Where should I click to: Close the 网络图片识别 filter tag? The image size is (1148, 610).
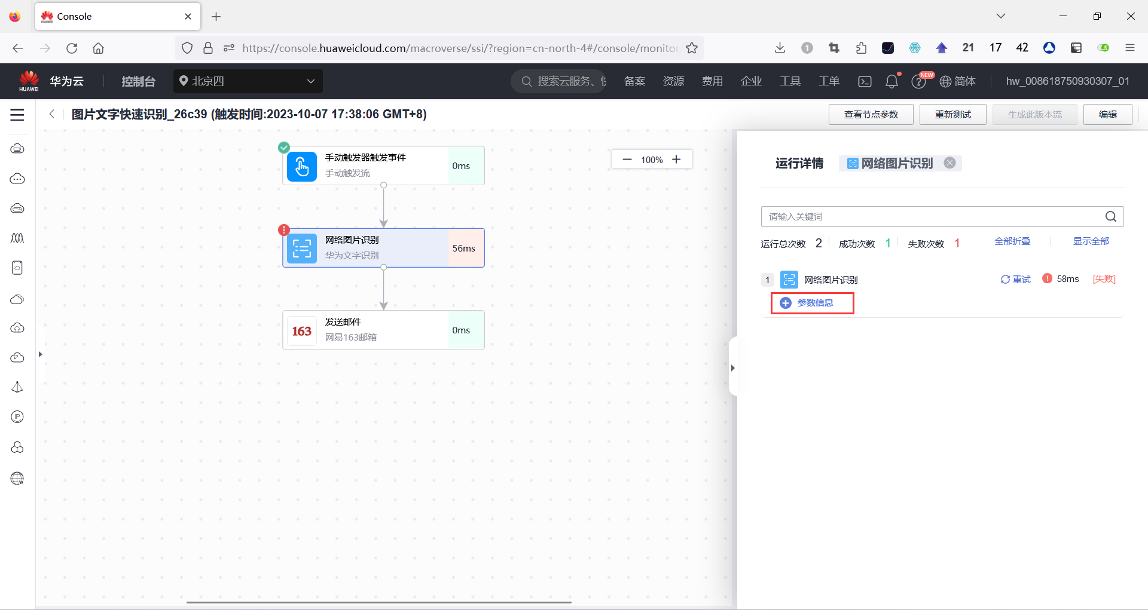point(949,163)
